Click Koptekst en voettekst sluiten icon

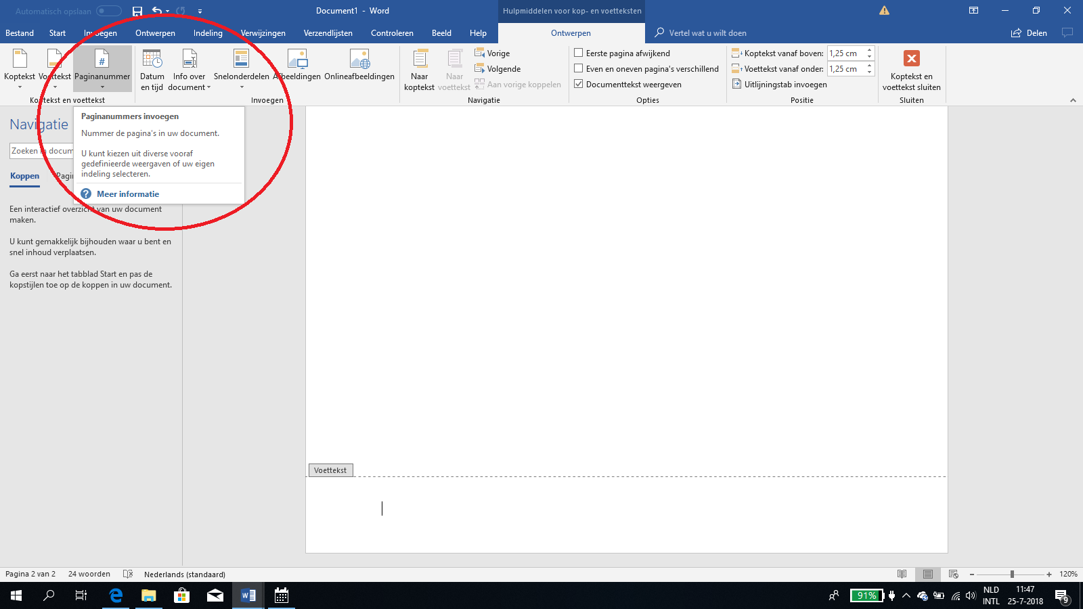(911, 59)
